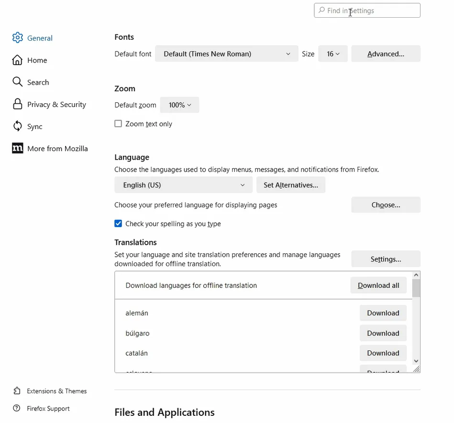Click the Extensions & Themes puzzle icon
This screenshot has height=423, width=454.
tap(17, 390)
